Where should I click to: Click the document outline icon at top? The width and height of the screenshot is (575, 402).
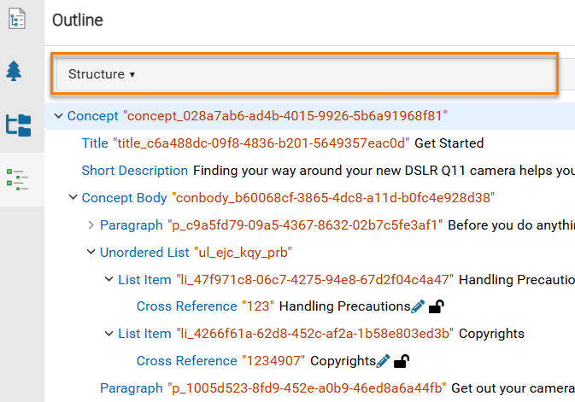pyautogui.click(x=17, y=18)
